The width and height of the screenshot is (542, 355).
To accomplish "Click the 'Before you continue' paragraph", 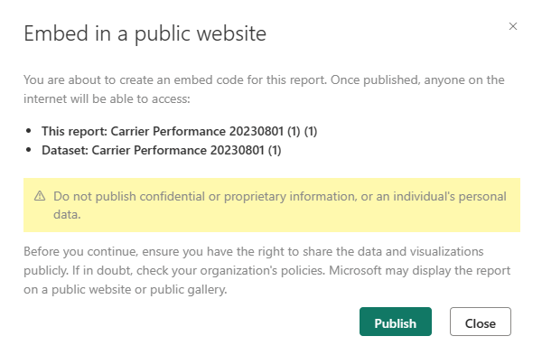I will 266,270.
